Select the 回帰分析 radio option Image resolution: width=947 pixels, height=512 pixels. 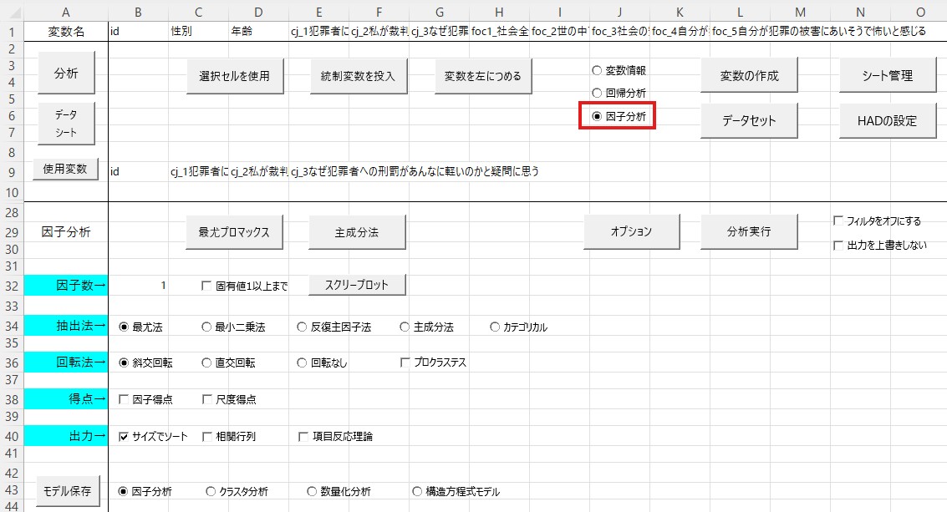pos(597,94)
